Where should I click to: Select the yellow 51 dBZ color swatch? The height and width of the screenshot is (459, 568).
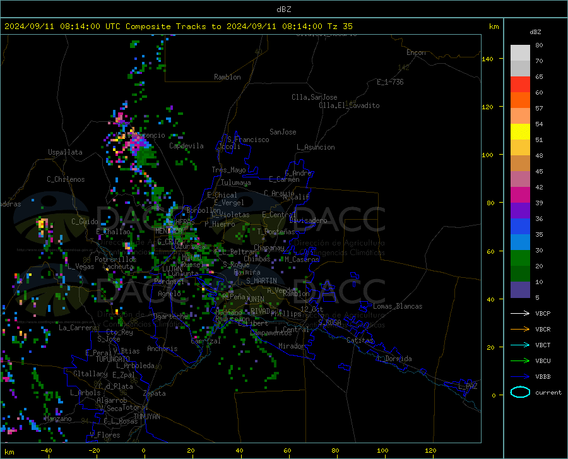520,132
